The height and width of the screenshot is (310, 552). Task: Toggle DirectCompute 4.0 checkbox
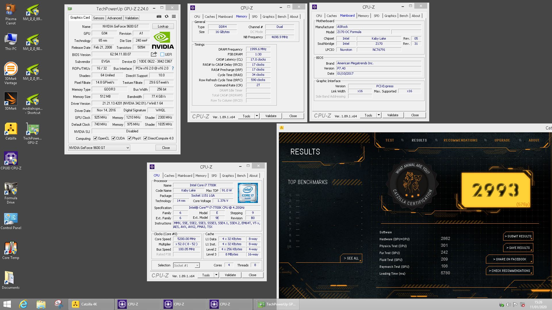[145, 138]
